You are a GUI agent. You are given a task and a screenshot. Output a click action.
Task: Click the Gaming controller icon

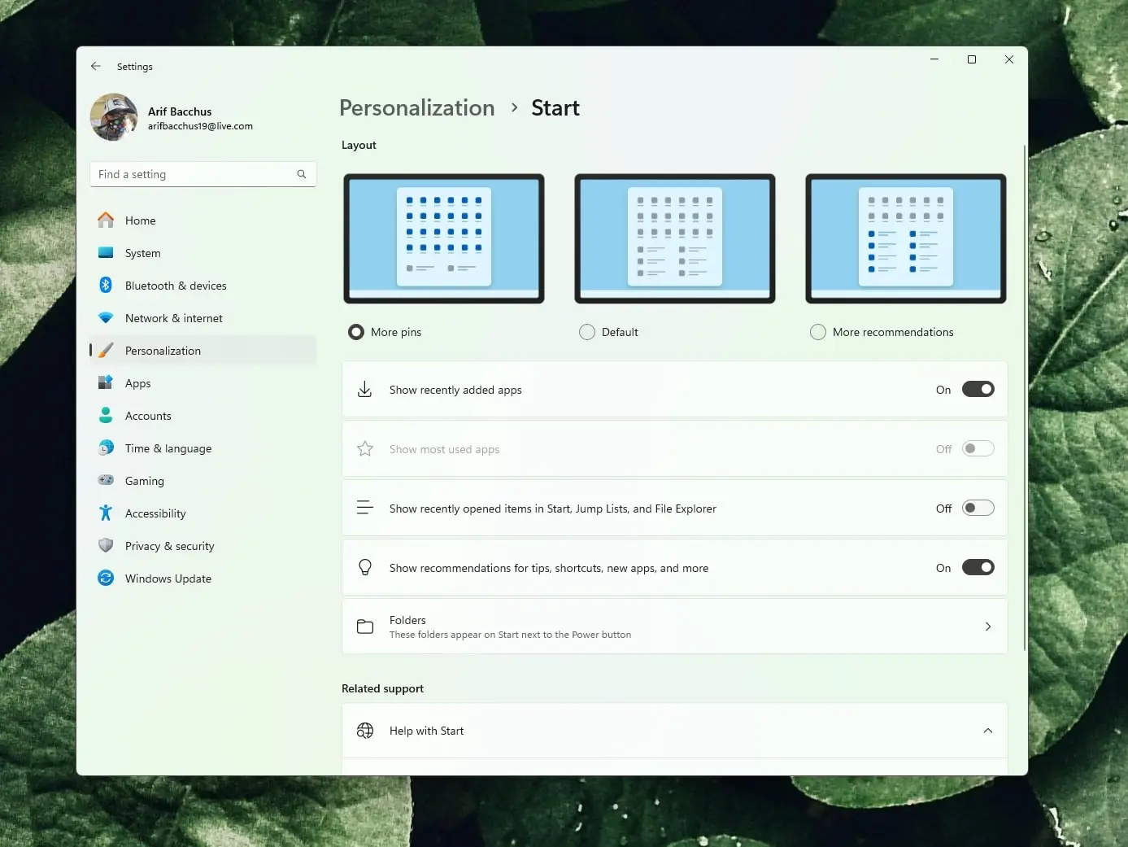(106, 481)
